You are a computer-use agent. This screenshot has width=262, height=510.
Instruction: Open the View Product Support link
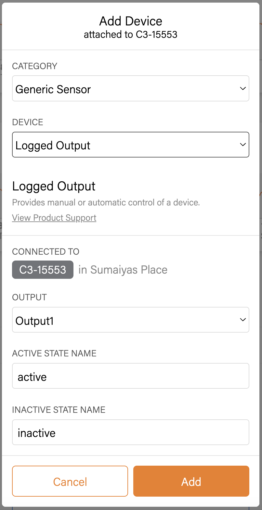pos(54,218)
